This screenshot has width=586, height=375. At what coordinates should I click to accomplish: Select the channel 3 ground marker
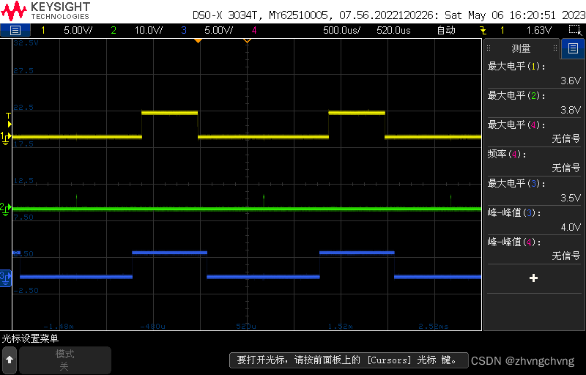click(6, 278)
